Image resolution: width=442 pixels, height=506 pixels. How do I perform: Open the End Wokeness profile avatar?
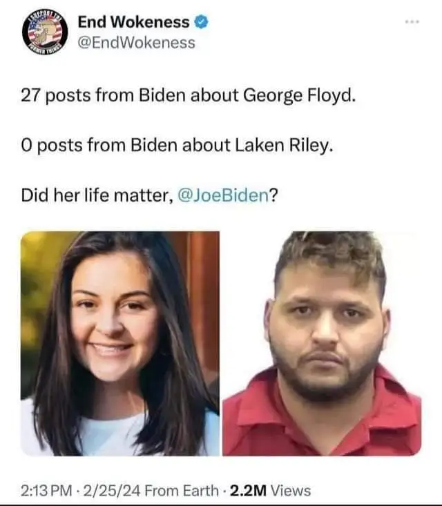coord(45,32)
